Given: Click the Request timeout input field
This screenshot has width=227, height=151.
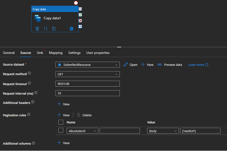Looking at the screenshot, I should pos(87,84).
